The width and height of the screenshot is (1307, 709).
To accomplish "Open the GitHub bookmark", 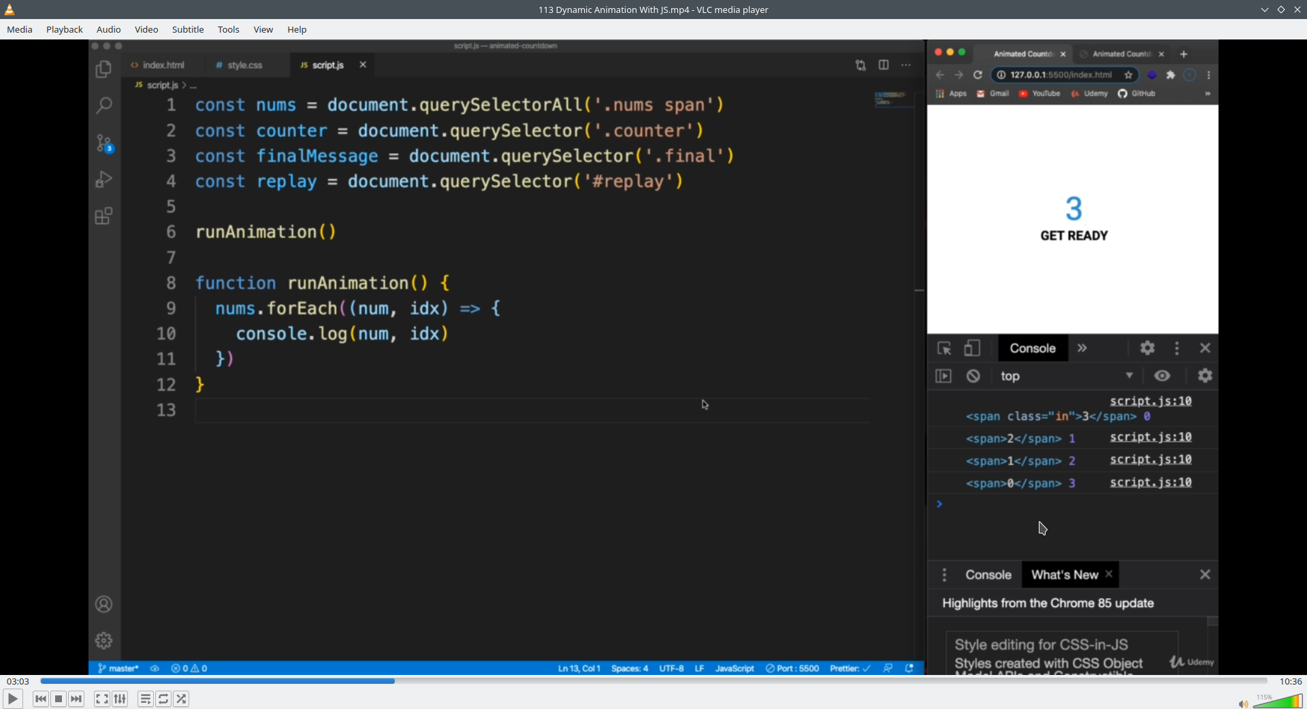I will point(1137,94).
